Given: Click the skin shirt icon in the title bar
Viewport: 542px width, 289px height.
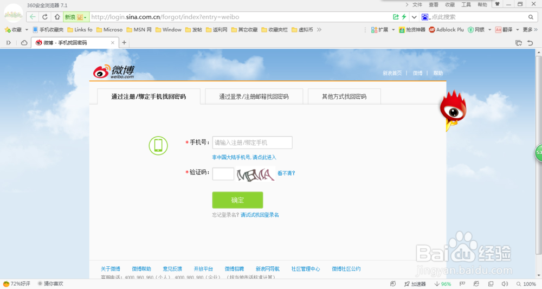Looking at the screenshot, I should pos(498,4).
